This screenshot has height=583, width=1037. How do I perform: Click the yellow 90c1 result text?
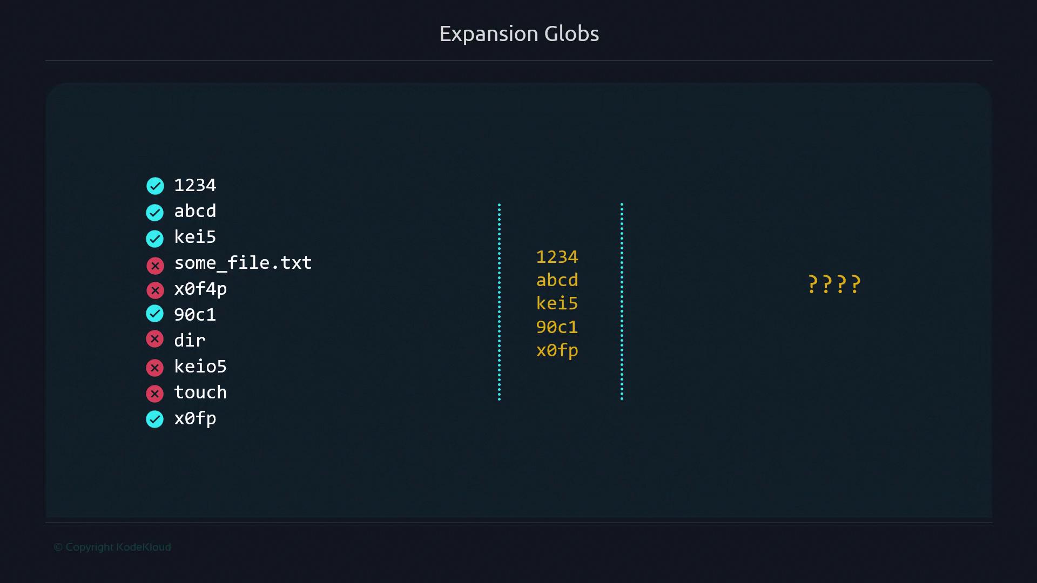pyautogui.click(x=557, y=327)
